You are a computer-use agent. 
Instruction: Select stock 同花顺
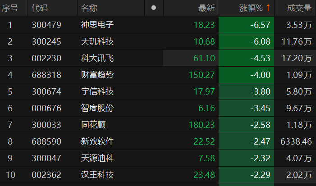pos(93,125)
